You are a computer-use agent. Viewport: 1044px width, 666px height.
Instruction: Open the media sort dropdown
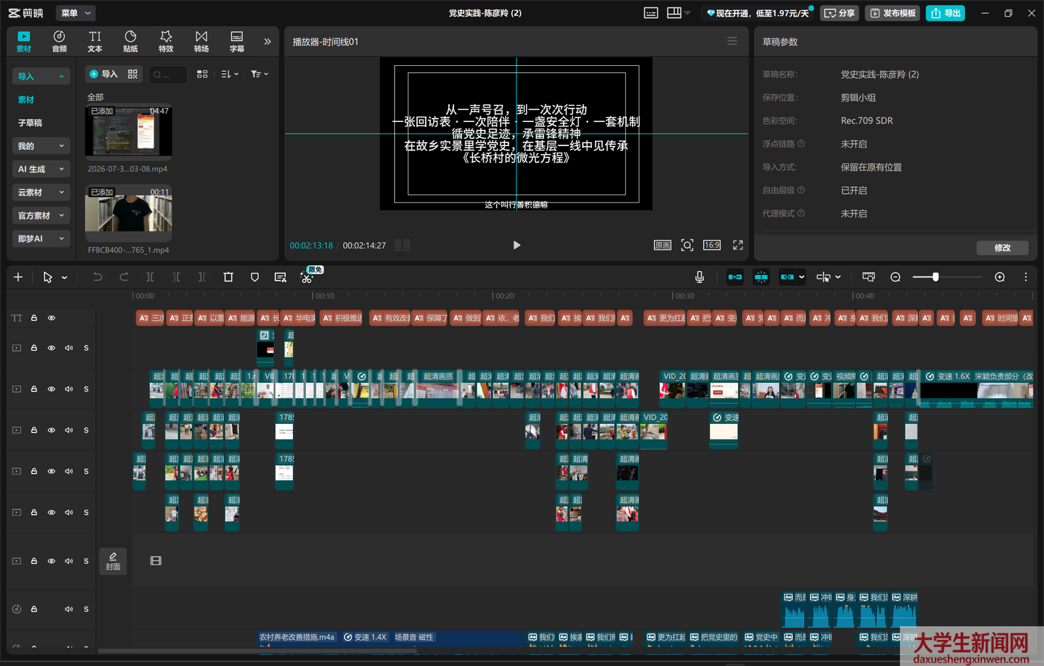[230, 74]
